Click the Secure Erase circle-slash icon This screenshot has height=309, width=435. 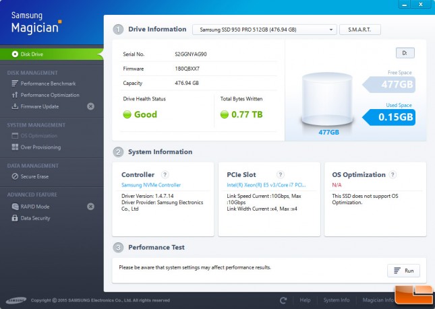tap(15, 176)
